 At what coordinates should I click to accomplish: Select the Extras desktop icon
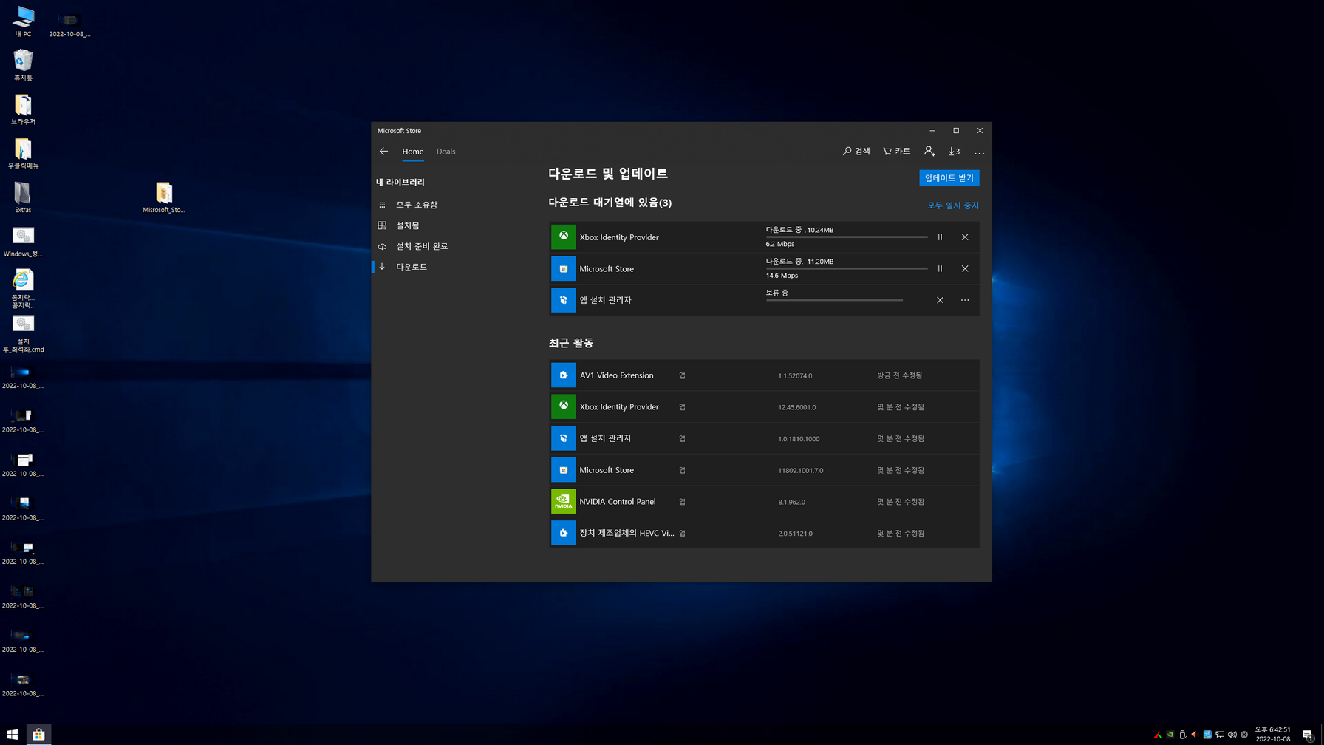[x=23, y=197]
